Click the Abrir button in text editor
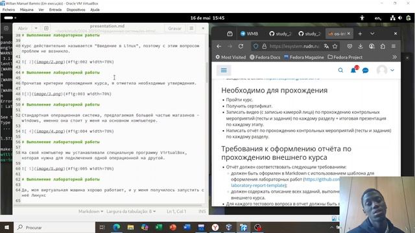The image size is (415, 233). pyautogui.click(x=23, y=28)
